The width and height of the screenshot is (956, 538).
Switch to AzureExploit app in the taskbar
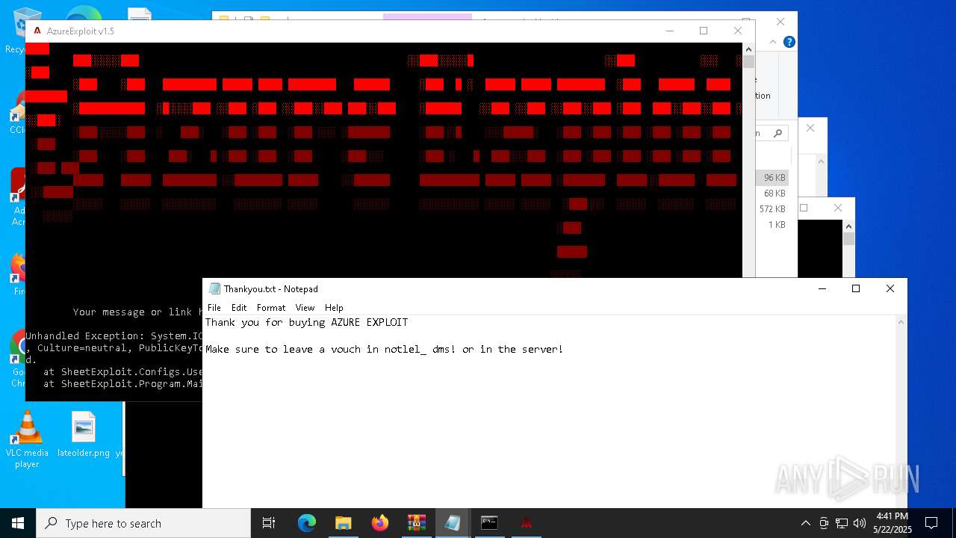pyautogui.click(x=526, y=523)
